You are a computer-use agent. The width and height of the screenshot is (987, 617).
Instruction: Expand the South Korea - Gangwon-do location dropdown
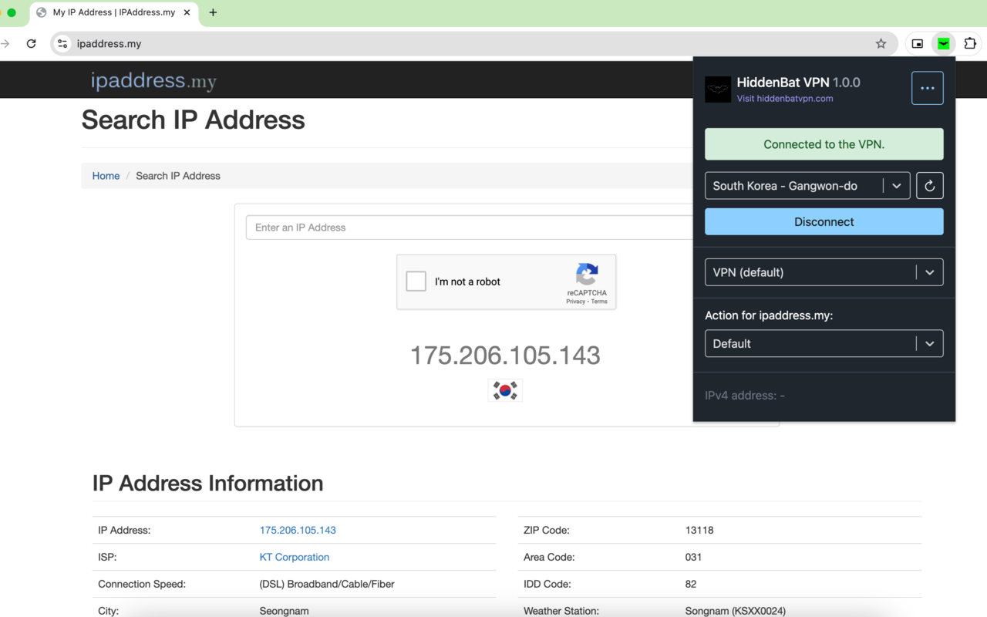pos(896,186)
